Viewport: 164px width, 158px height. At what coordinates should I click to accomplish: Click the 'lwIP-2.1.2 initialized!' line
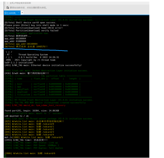[19, 63]
